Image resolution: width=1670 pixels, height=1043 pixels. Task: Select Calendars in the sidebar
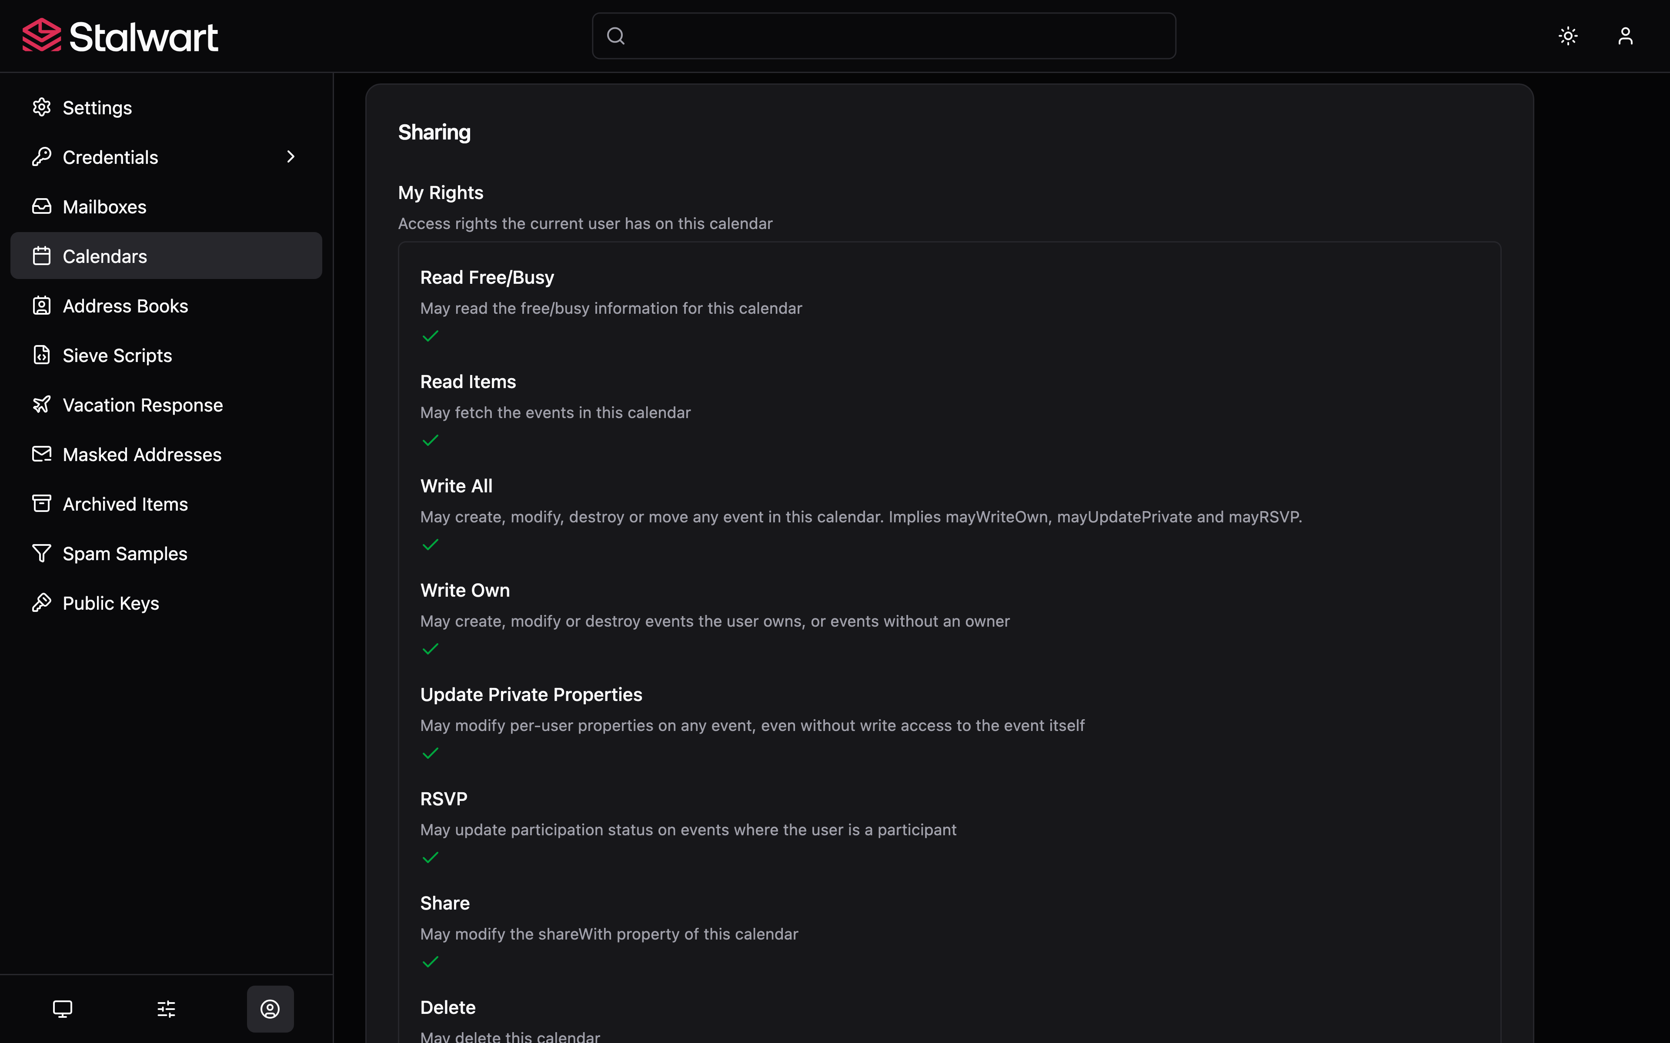pyautogui.click(x=166, y=256)
